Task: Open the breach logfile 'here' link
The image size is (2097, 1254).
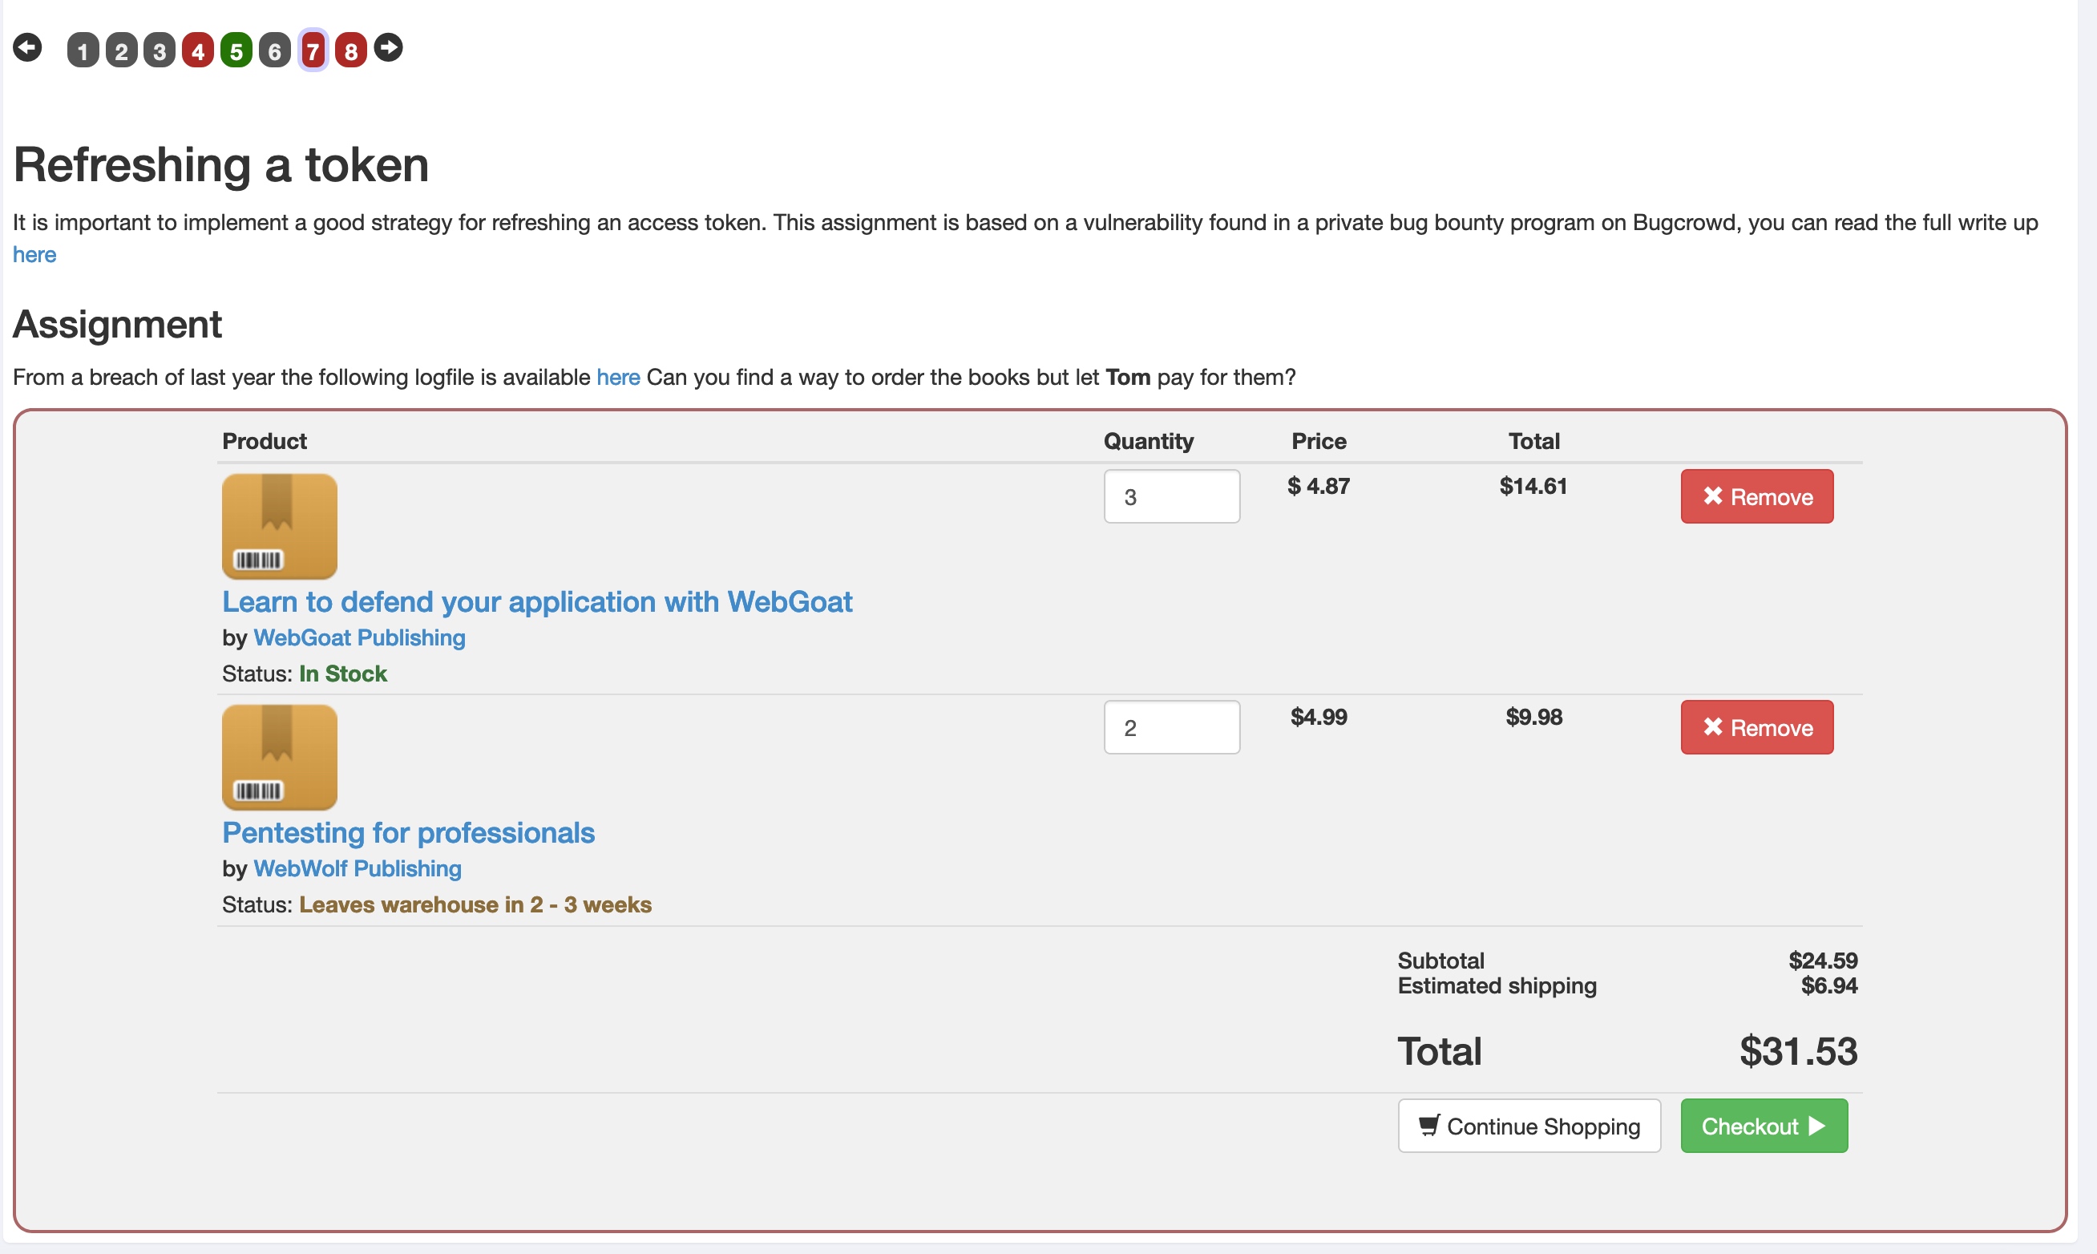Action: point(618,377)
